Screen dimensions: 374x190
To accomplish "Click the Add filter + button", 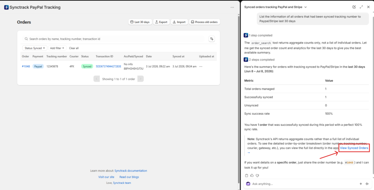I will (x=57, y=48).
